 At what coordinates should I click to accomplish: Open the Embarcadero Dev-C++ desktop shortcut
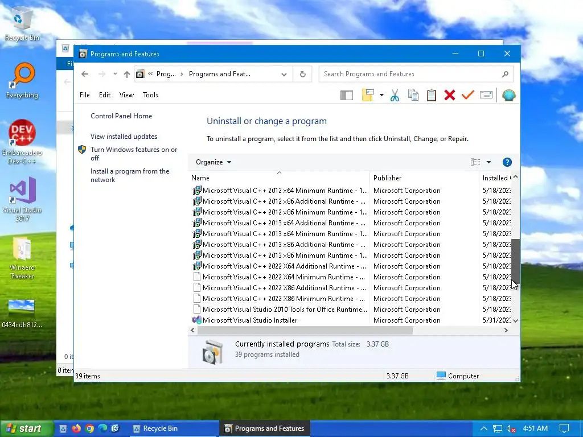22,142
